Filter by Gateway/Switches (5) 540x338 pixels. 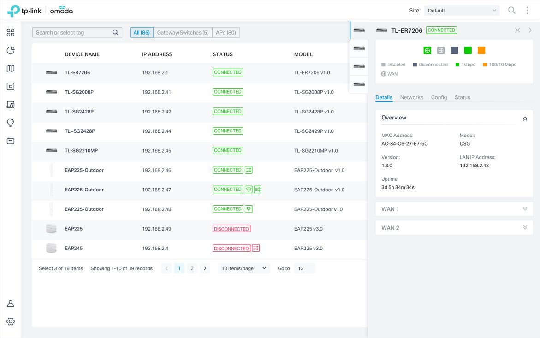183,33
